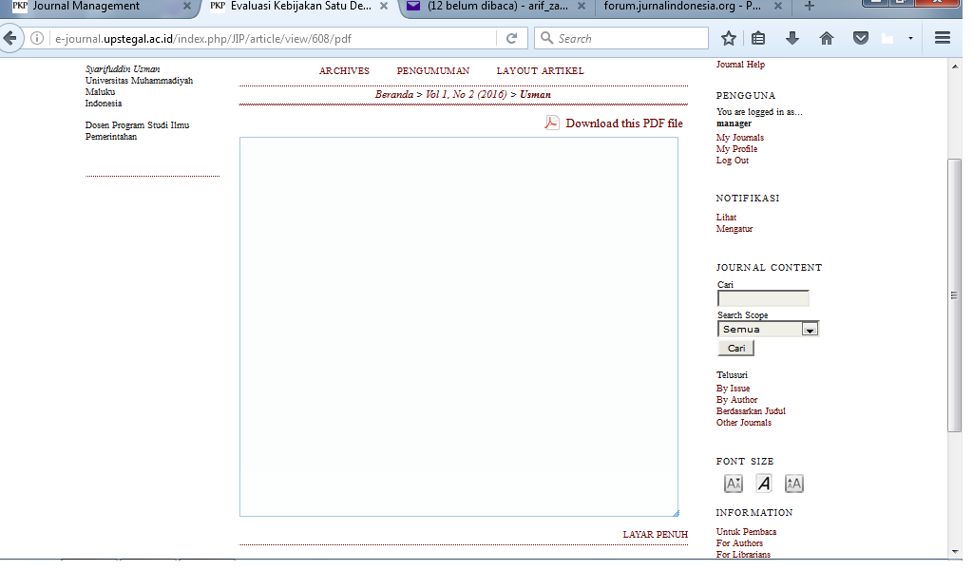
Task: Open the Firefox hamburger menu
Action: pyautogui.click(x=943, y=39)
